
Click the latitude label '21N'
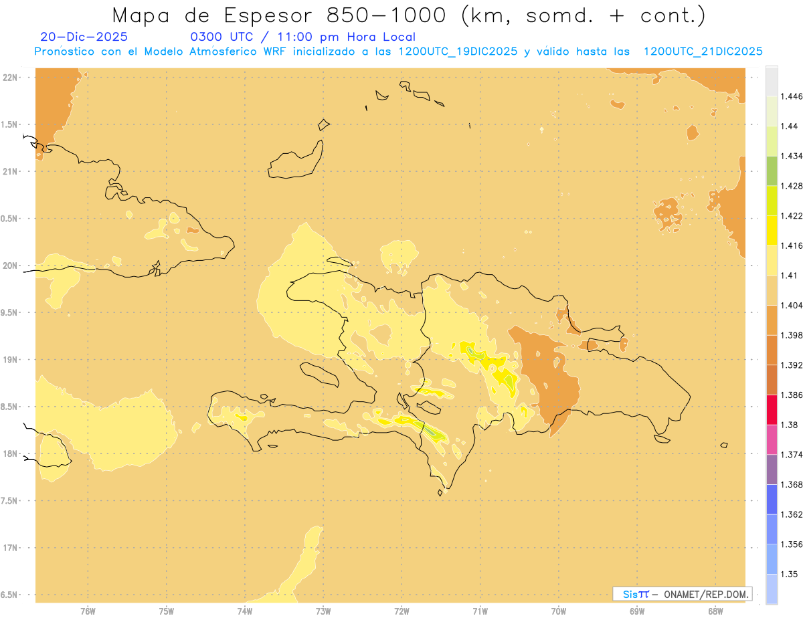10,171
